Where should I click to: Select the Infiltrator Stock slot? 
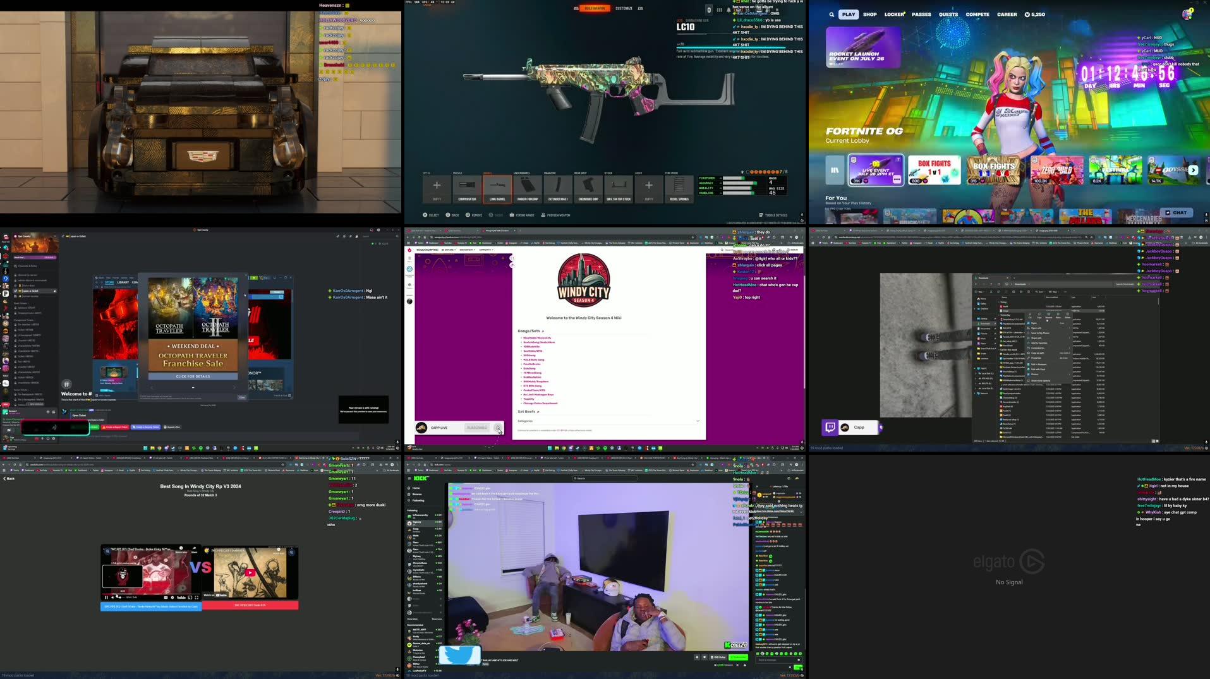click(x=619, y=188)
